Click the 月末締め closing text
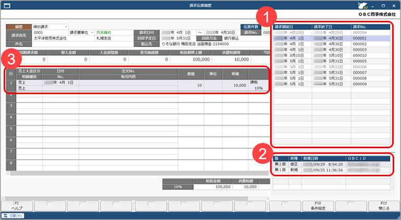Screen dimensions: 401x220 (x=104, y=33)
